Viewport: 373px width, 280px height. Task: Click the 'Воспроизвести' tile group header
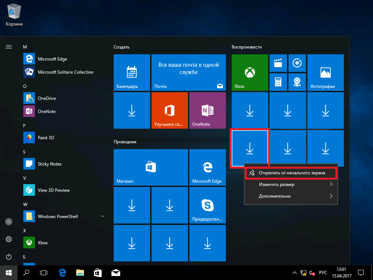247,47
